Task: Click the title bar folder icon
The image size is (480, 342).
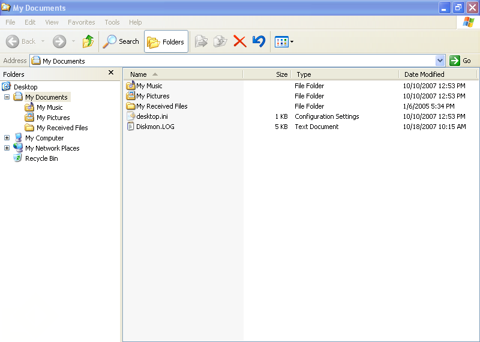Action: [x=6, y=7]
